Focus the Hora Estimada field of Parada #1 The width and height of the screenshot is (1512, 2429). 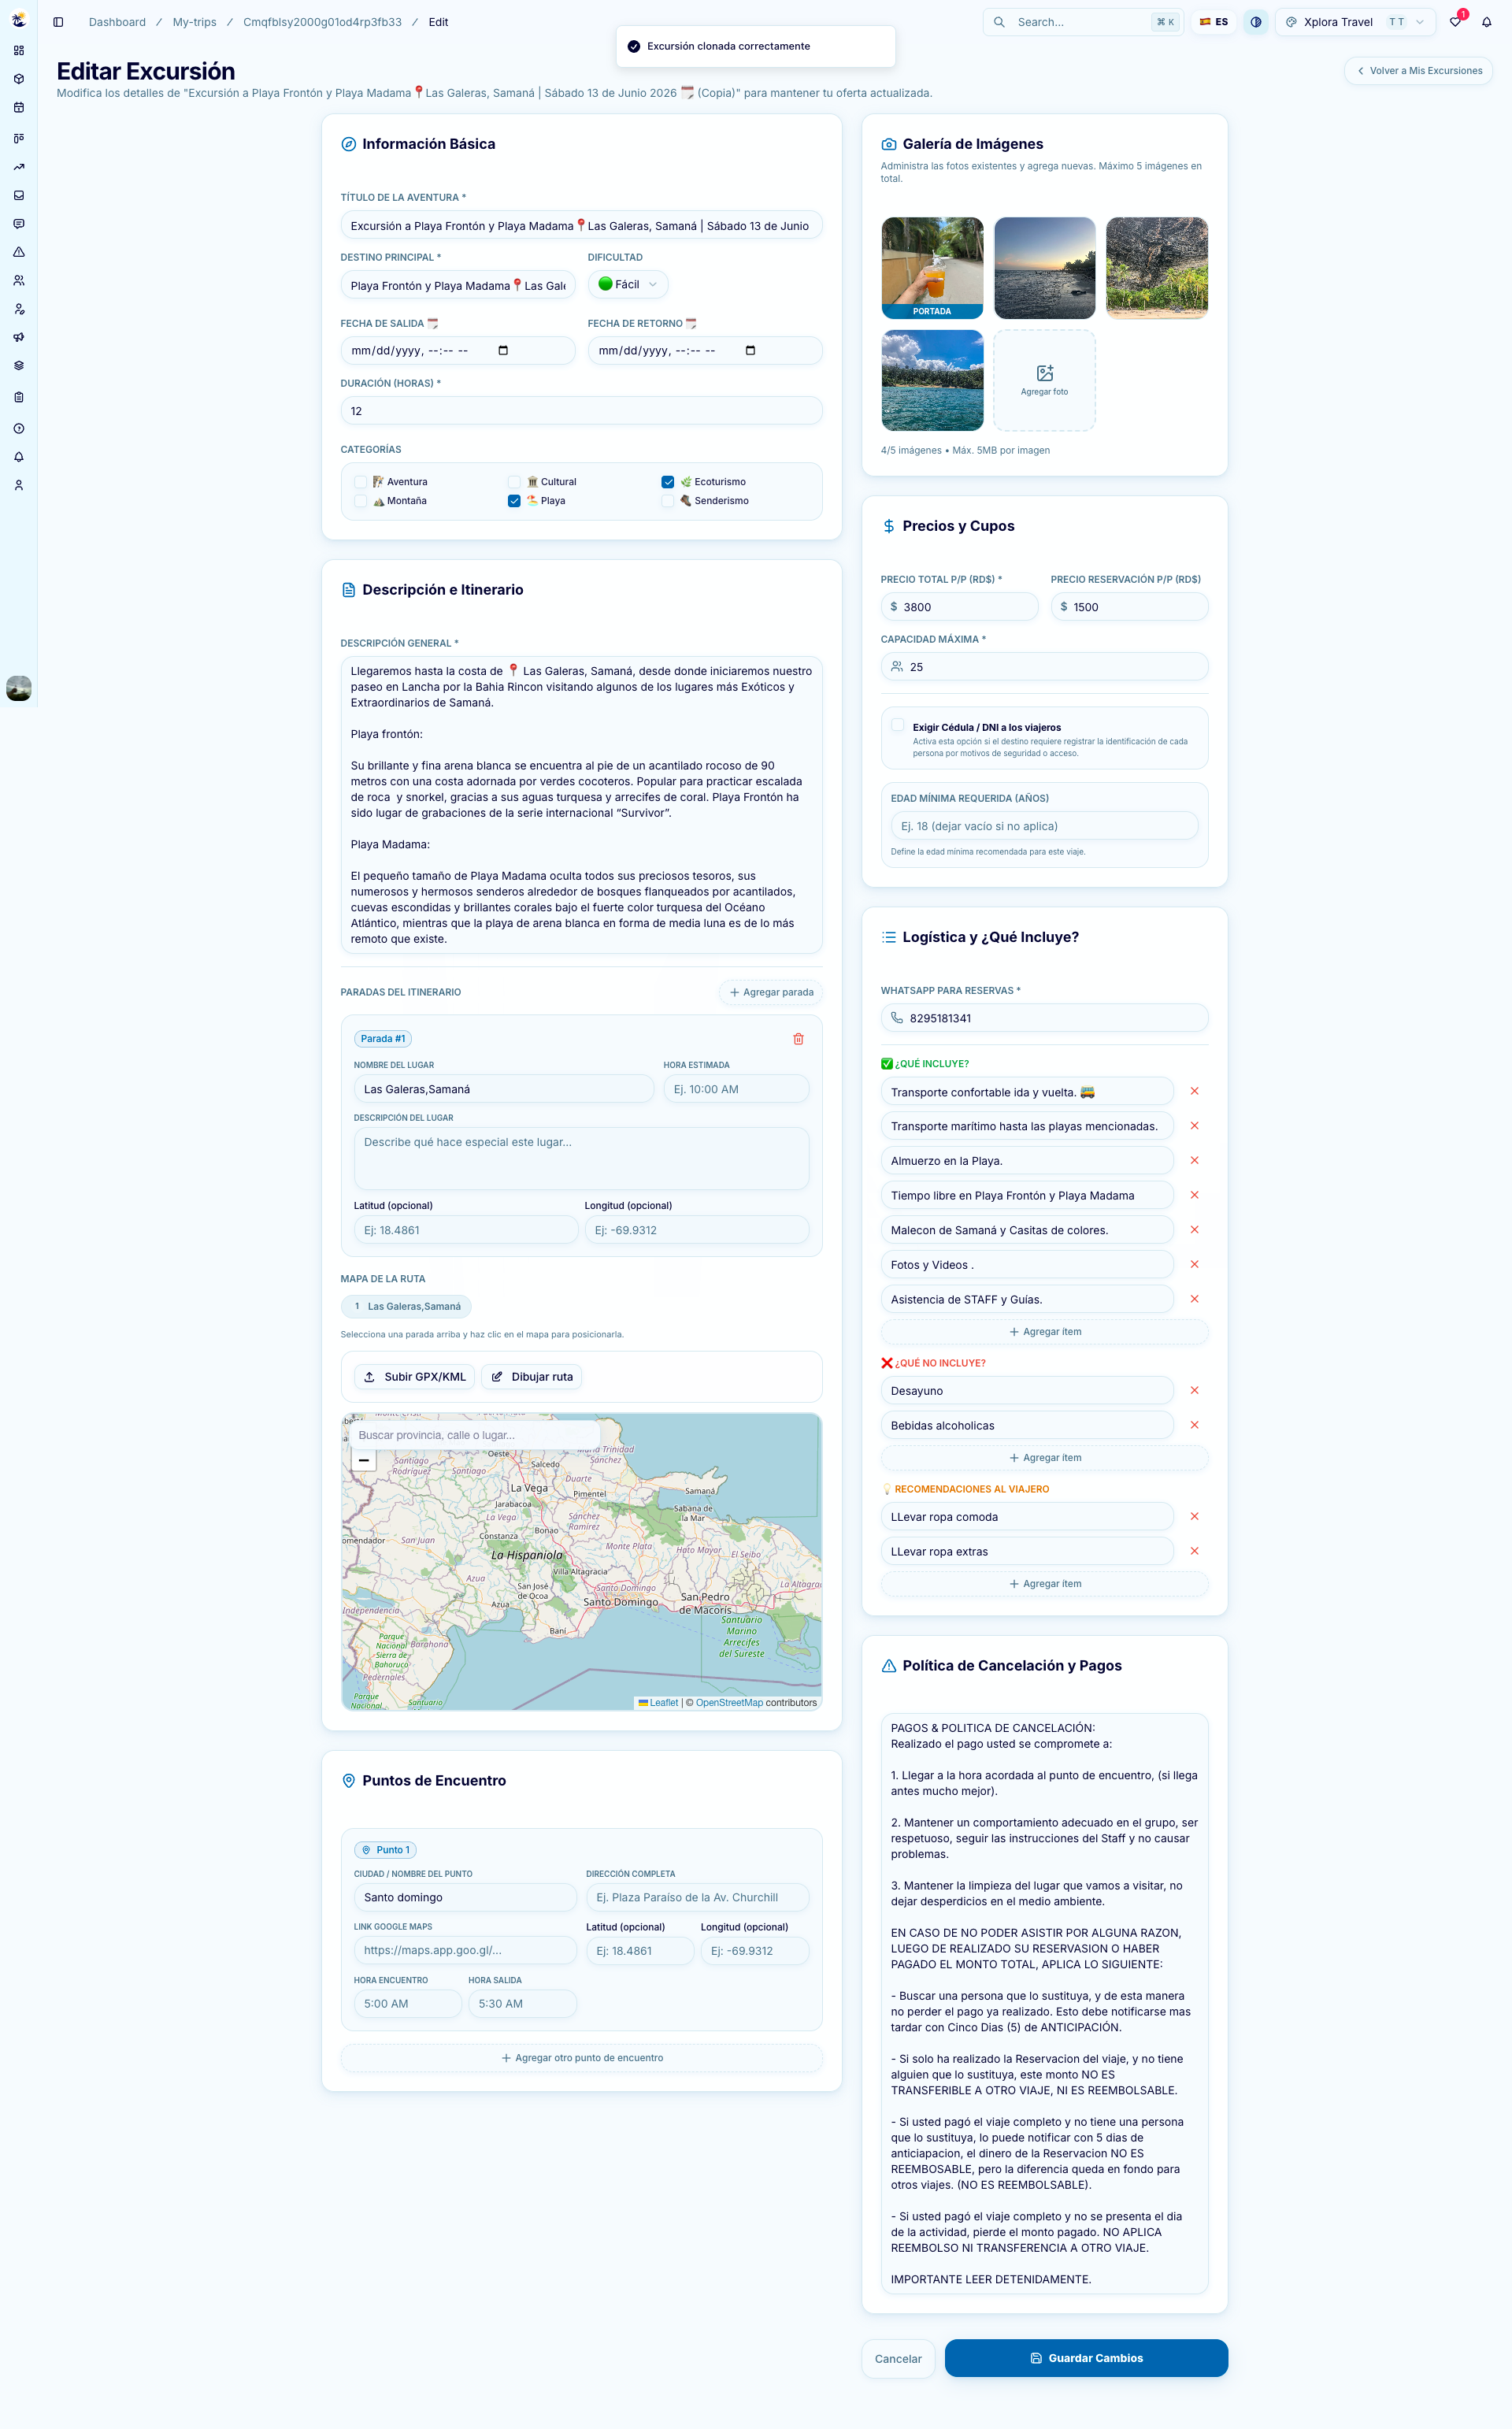pos(736,1089)
